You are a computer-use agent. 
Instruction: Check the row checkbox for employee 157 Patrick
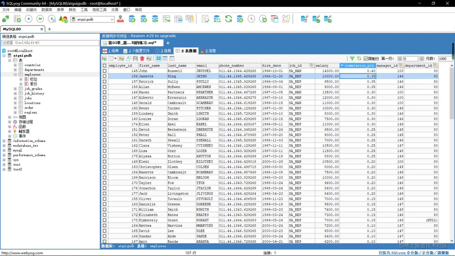(105, 82)
